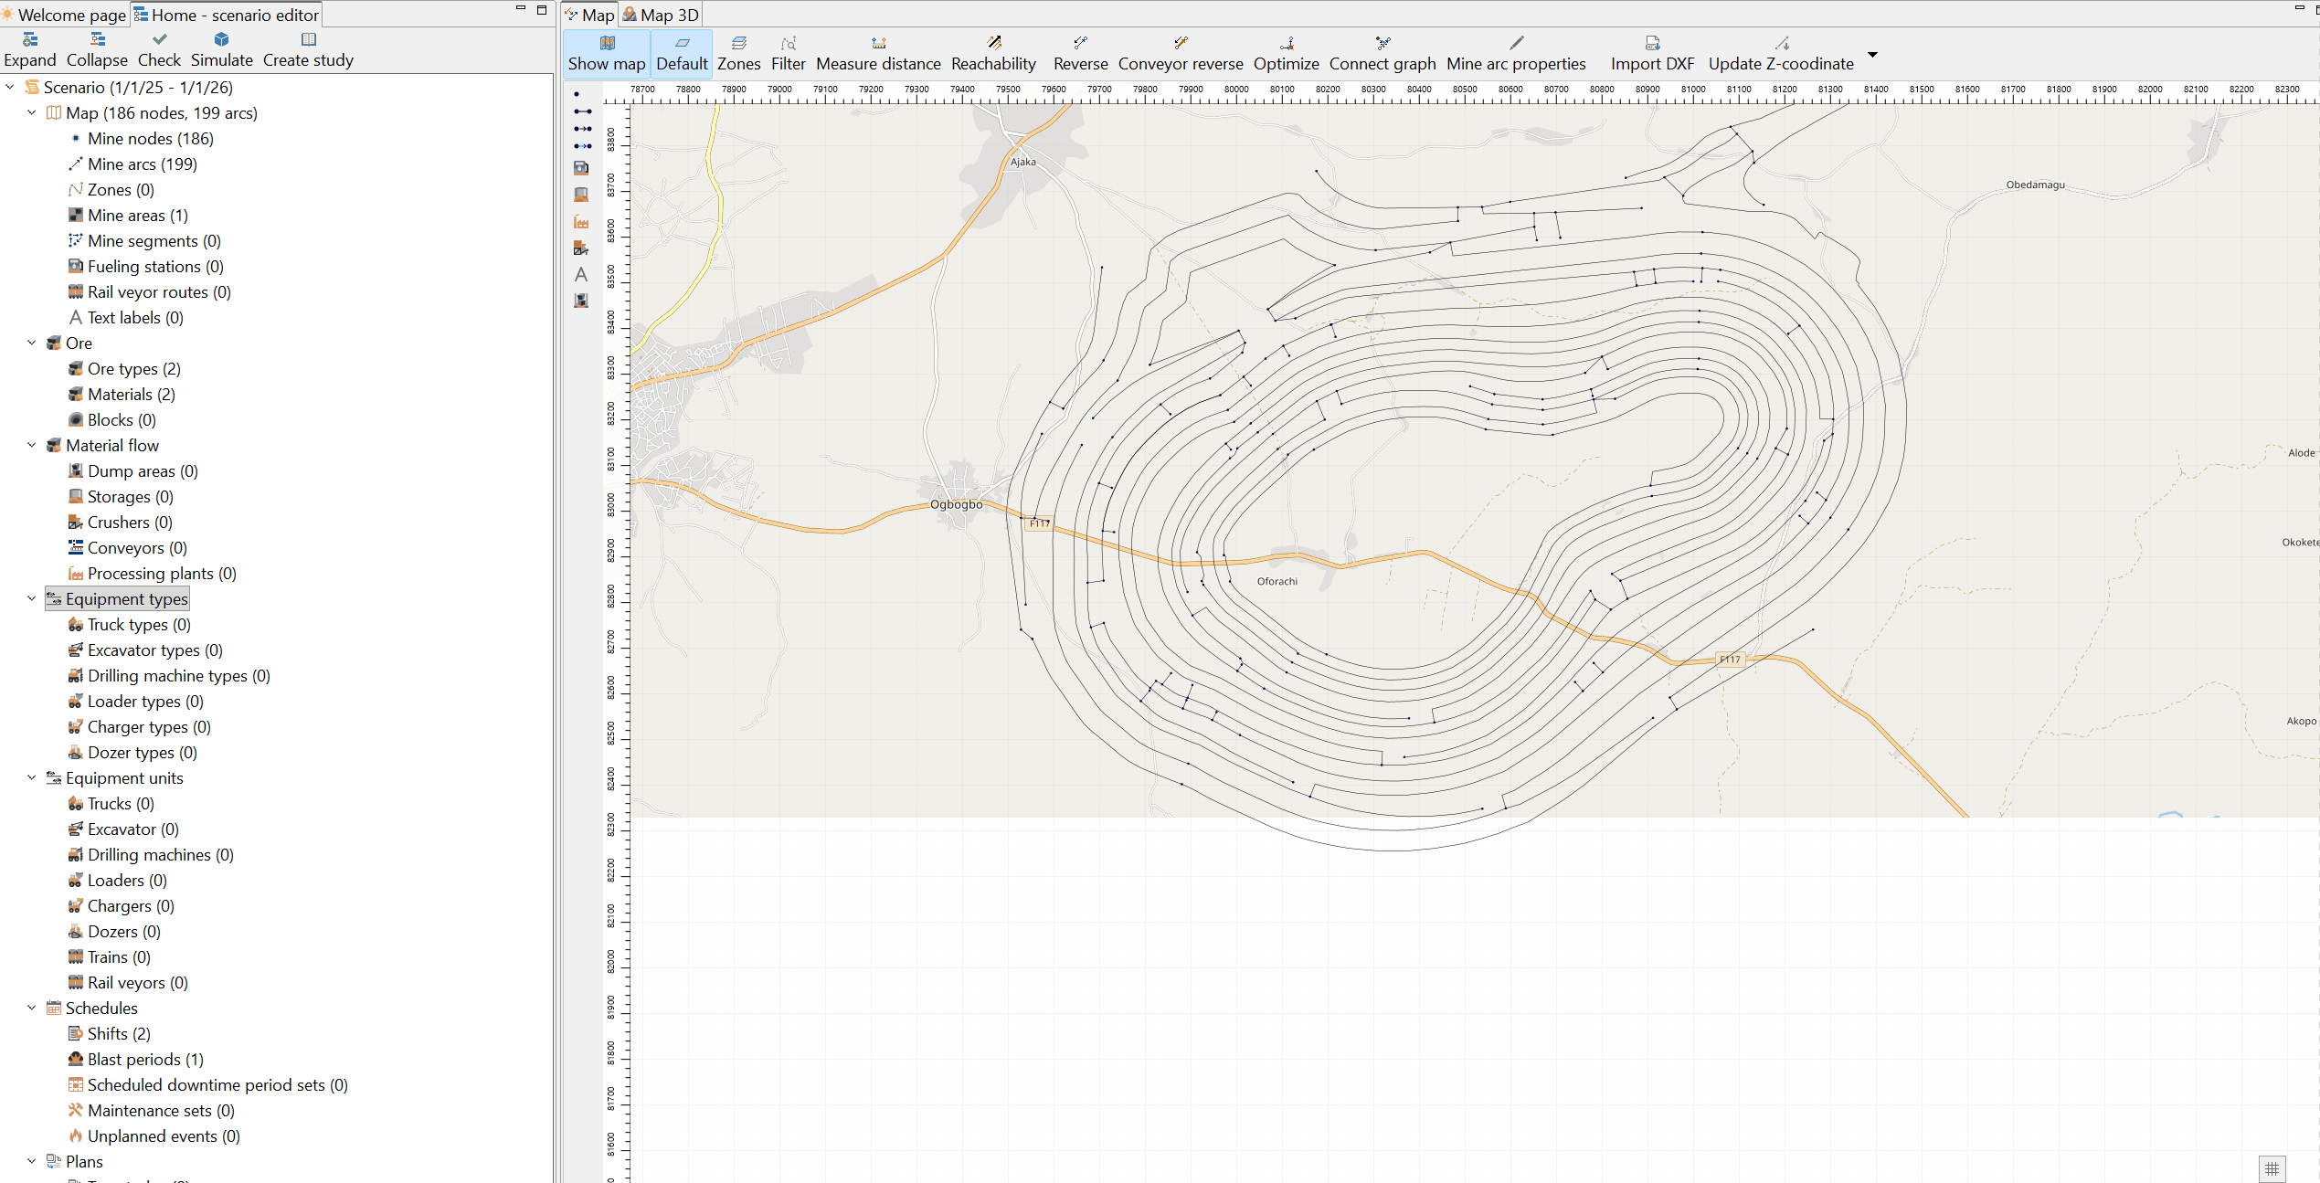Click the Simulate button
Image resolution: width=2320 pixels, height=1183 pixels.
pos(221,50)
